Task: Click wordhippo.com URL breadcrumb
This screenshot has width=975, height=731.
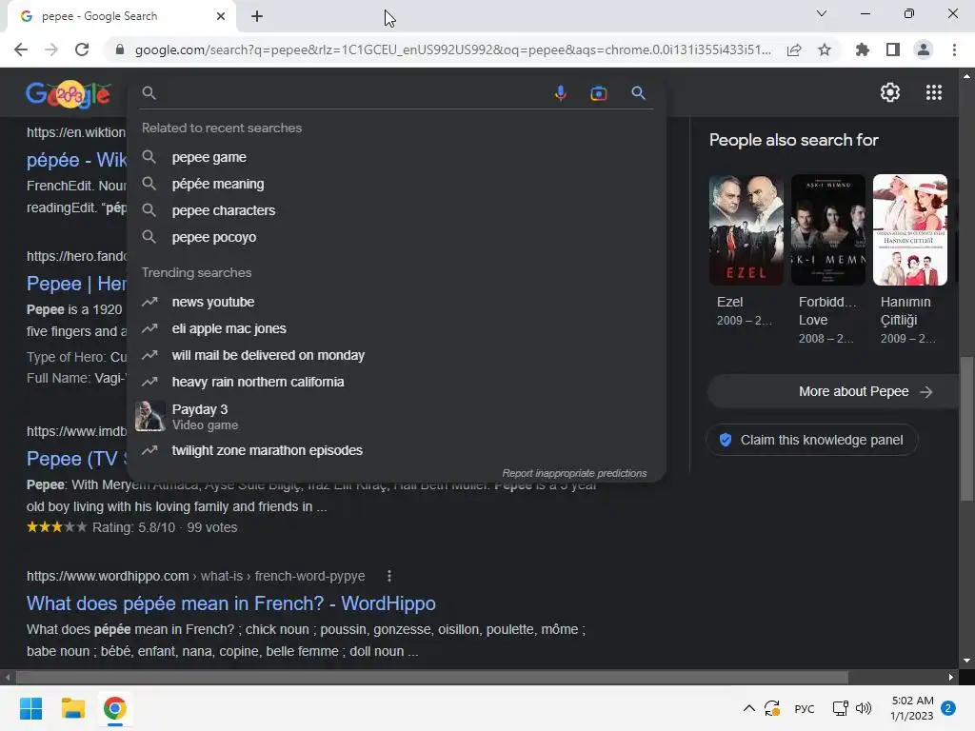Action: tap(195, 576)
